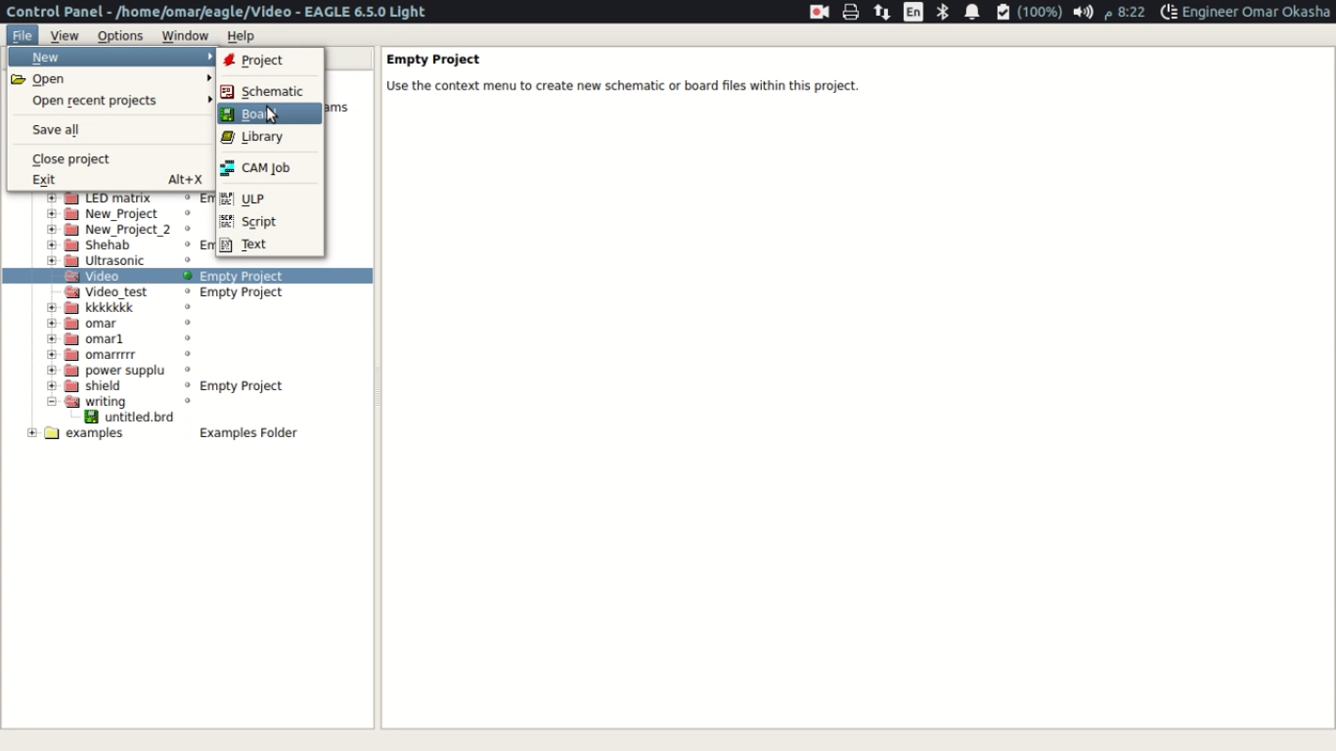The width and height of the screenshot is (1336, 751).
Task: Expand the LED matrix tree node
Action: pyautogui.click(x=52, y=199)
